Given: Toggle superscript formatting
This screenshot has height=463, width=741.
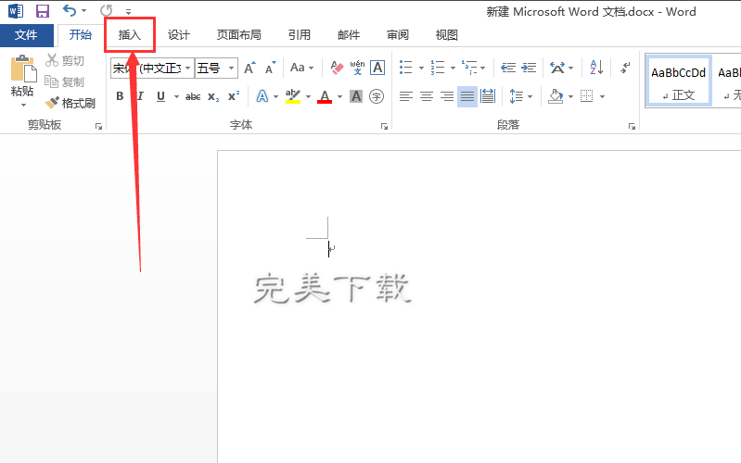Looking at the screenshot, I should coord(234,96).
